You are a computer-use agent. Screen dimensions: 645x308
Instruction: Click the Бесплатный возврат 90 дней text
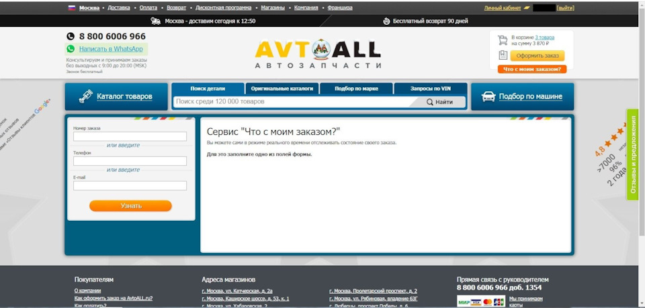(430, 21)
